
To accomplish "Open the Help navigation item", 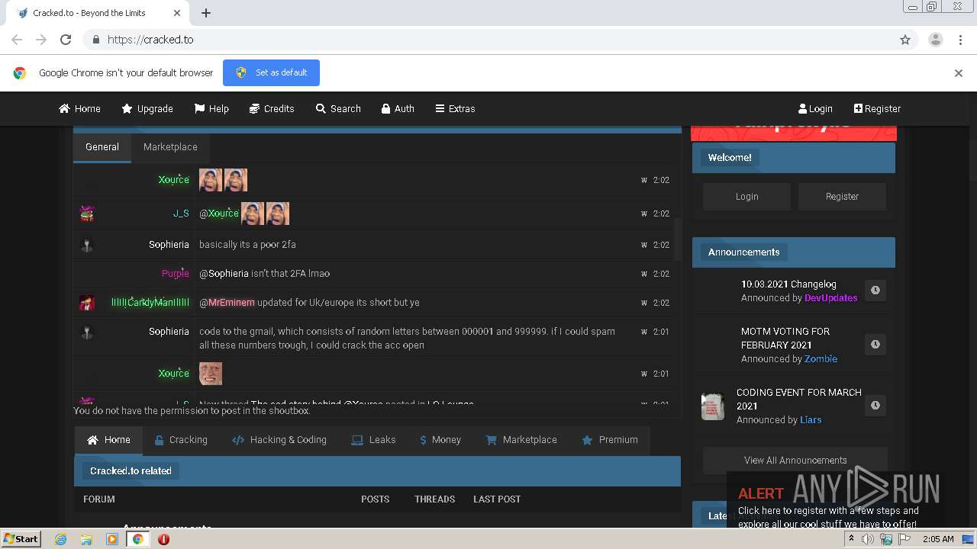I will (211, 108).
